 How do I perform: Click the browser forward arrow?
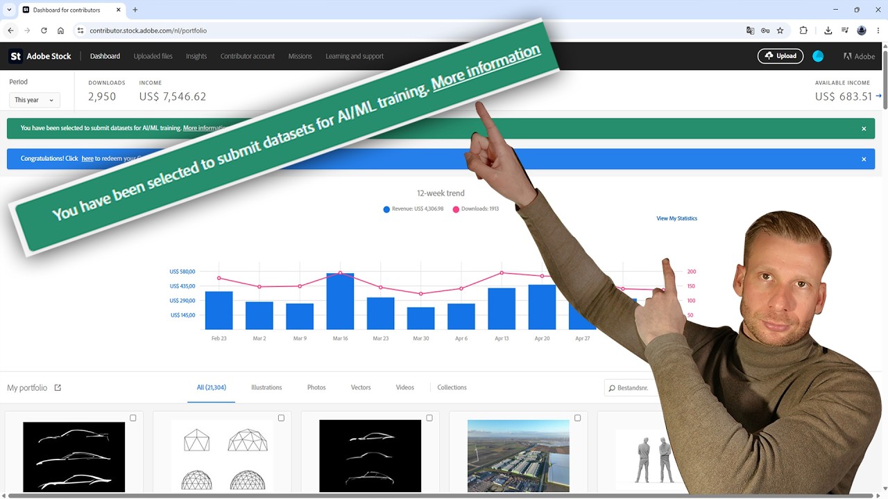click(27, 30)
